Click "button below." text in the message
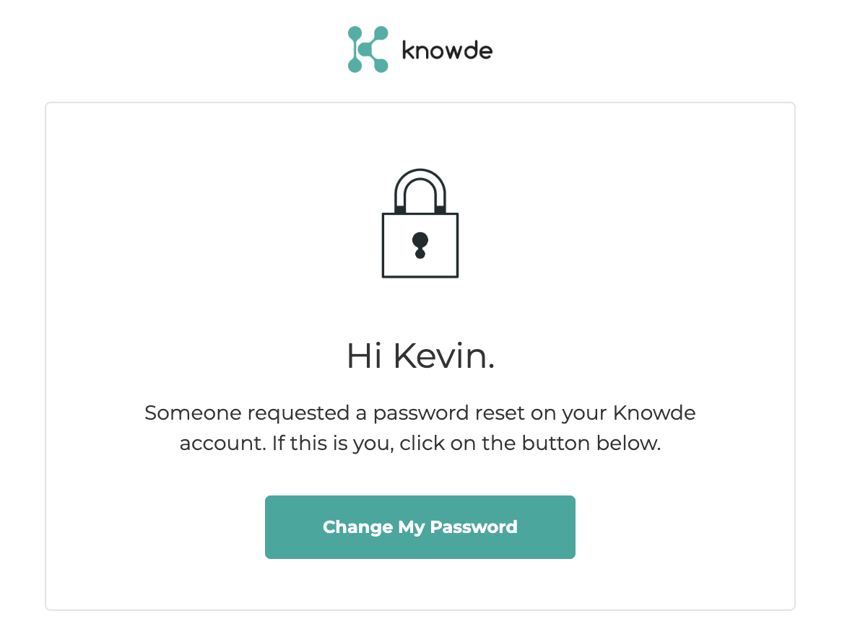The height and width of the screenshot is (639, 842). [x=591, y=443]
